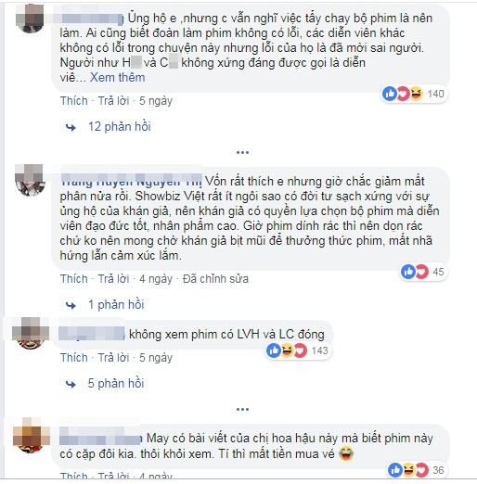Like the first comment with Thích
The image size is (477, 484).
[x=74, y=101]
